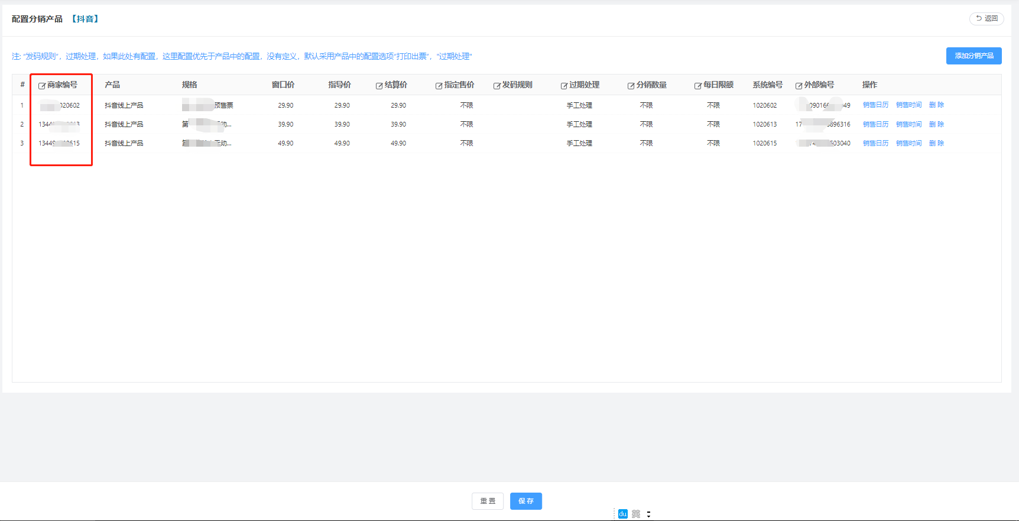This screenshot has height=521, width=1019.
Task: Click the Baidu 'du' input method icon
Action: tap(622, 514)
